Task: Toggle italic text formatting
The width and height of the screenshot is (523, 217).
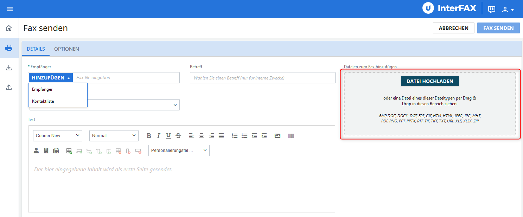Action: point(159,136)
